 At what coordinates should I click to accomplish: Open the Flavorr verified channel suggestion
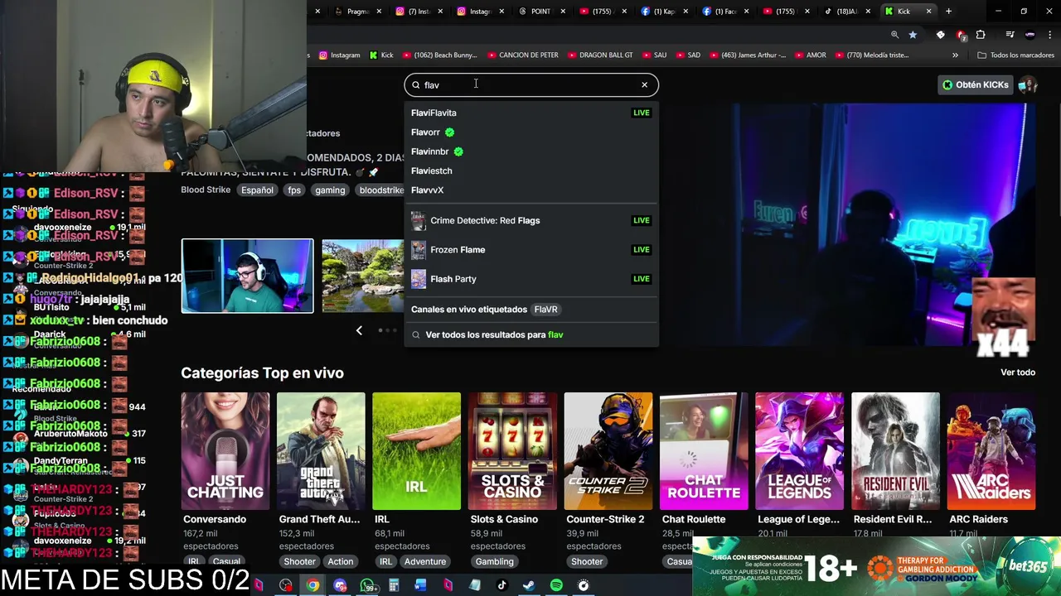[x=530, y=132]
